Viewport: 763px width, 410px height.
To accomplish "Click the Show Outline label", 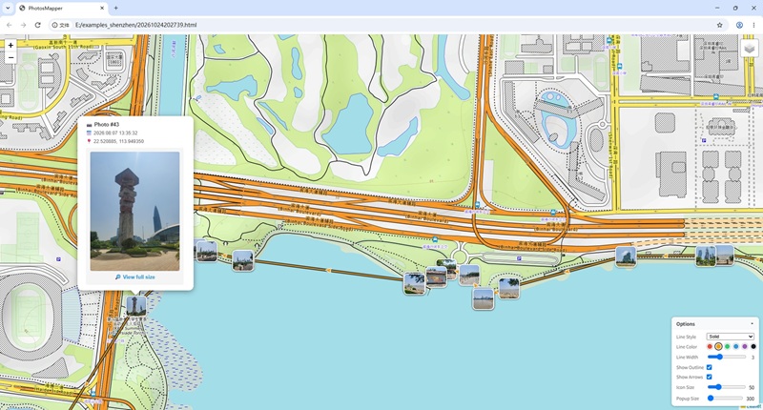I will pos(690,368).
